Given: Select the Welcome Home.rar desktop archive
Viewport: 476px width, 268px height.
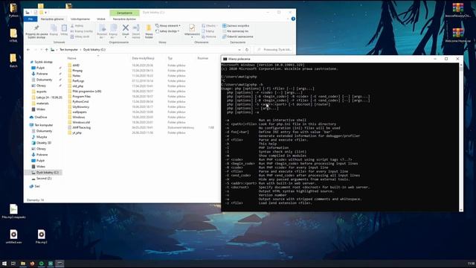Looking at the screenshot, I should 458,35.
